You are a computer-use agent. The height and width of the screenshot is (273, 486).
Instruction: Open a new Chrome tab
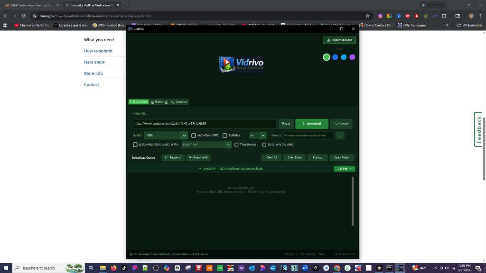pyautogui.click(x=127, y=5)
